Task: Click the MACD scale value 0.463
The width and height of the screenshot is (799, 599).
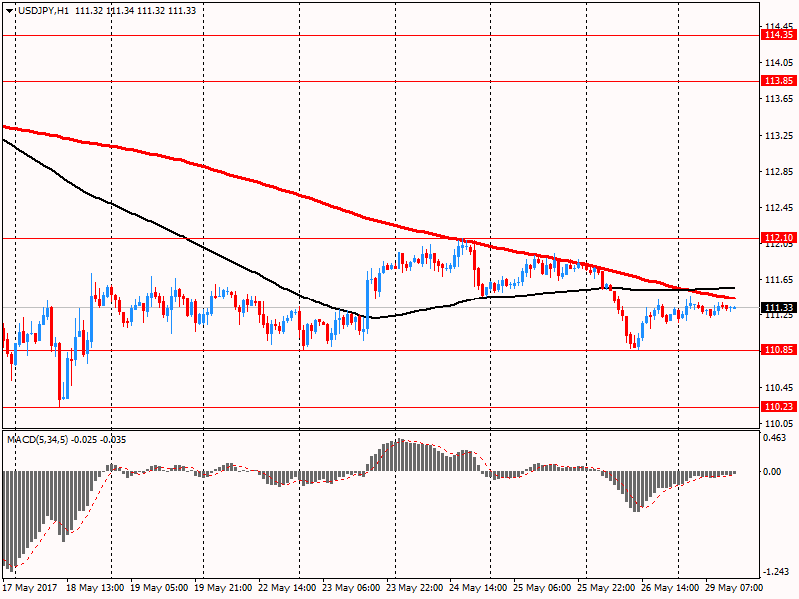Action: point(775,438)
